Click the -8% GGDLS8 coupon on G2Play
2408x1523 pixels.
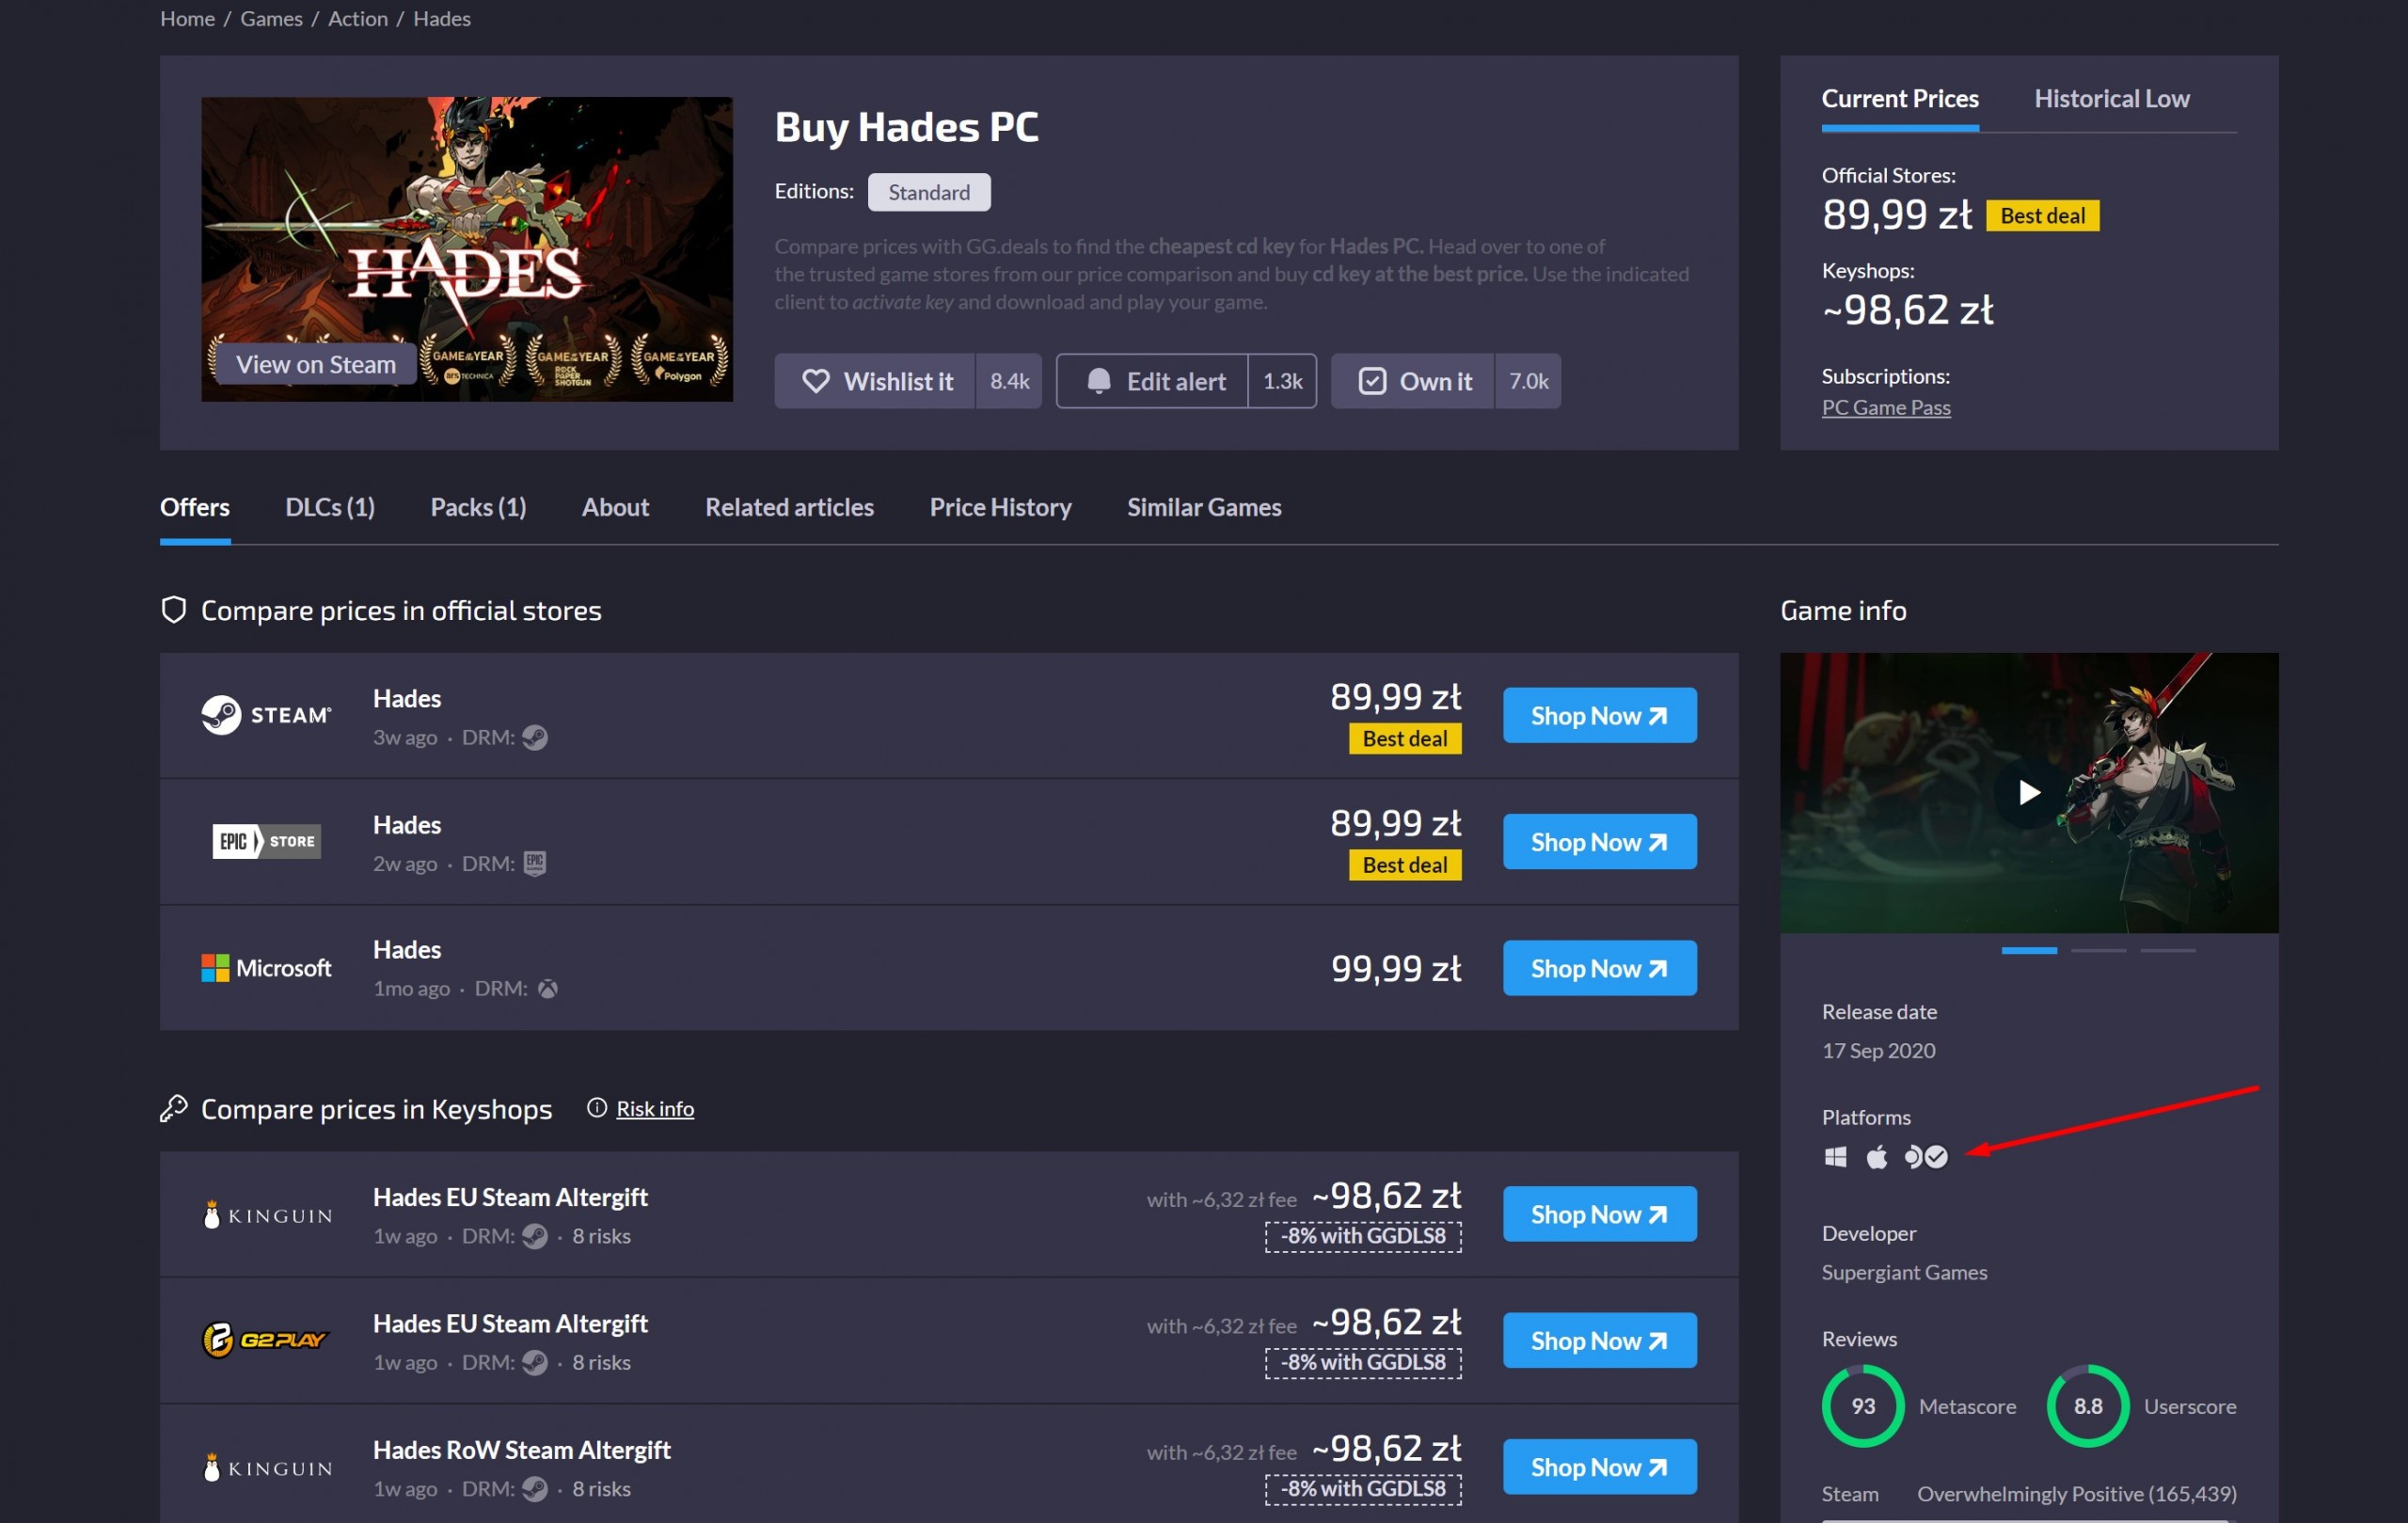tap(1363, 1362)
